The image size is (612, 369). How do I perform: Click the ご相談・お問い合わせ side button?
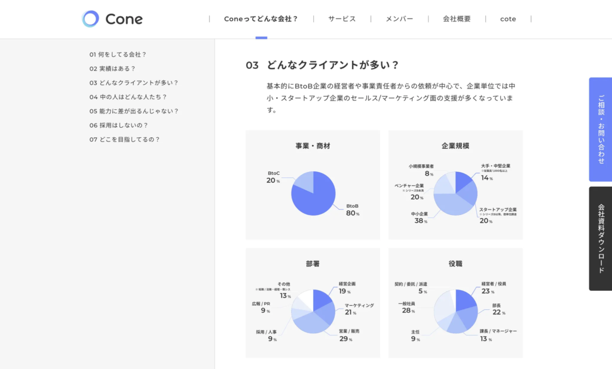click(x=600, y=130)
